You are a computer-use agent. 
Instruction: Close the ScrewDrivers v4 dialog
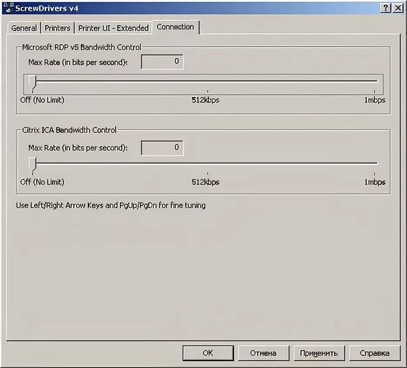tap(398, 8)
